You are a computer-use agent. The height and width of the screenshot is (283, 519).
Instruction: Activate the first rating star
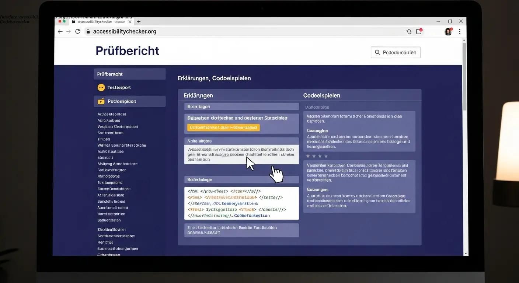pyautogui.click(x=308, y=156)
